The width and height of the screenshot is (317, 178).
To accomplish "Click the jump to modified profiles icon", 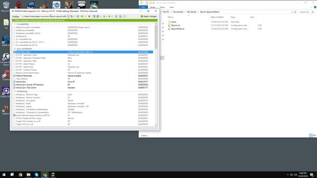I will click(x=71, y=16).
